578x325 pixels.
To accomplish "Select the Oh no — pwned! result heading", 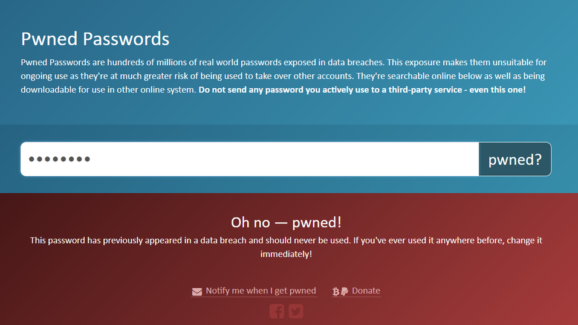I will click(286, 222).
